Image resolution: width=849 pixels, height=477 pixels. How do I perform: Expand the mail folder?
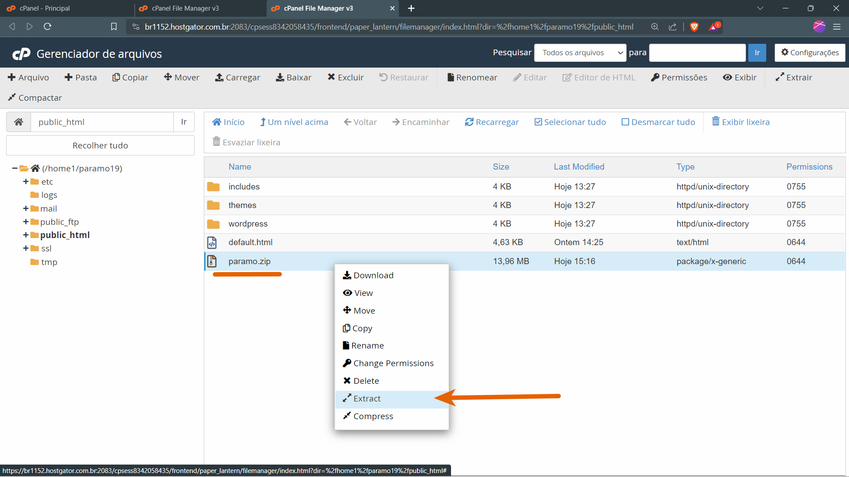pos(26,208)
